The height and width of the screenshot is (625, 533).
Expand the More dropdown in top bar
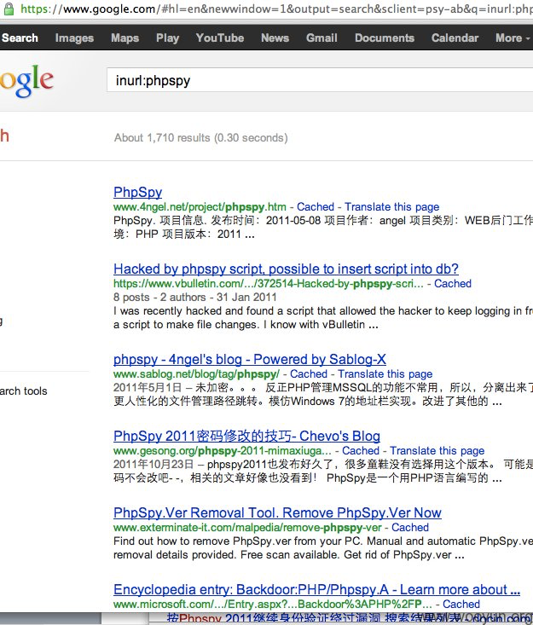(512, 38)
